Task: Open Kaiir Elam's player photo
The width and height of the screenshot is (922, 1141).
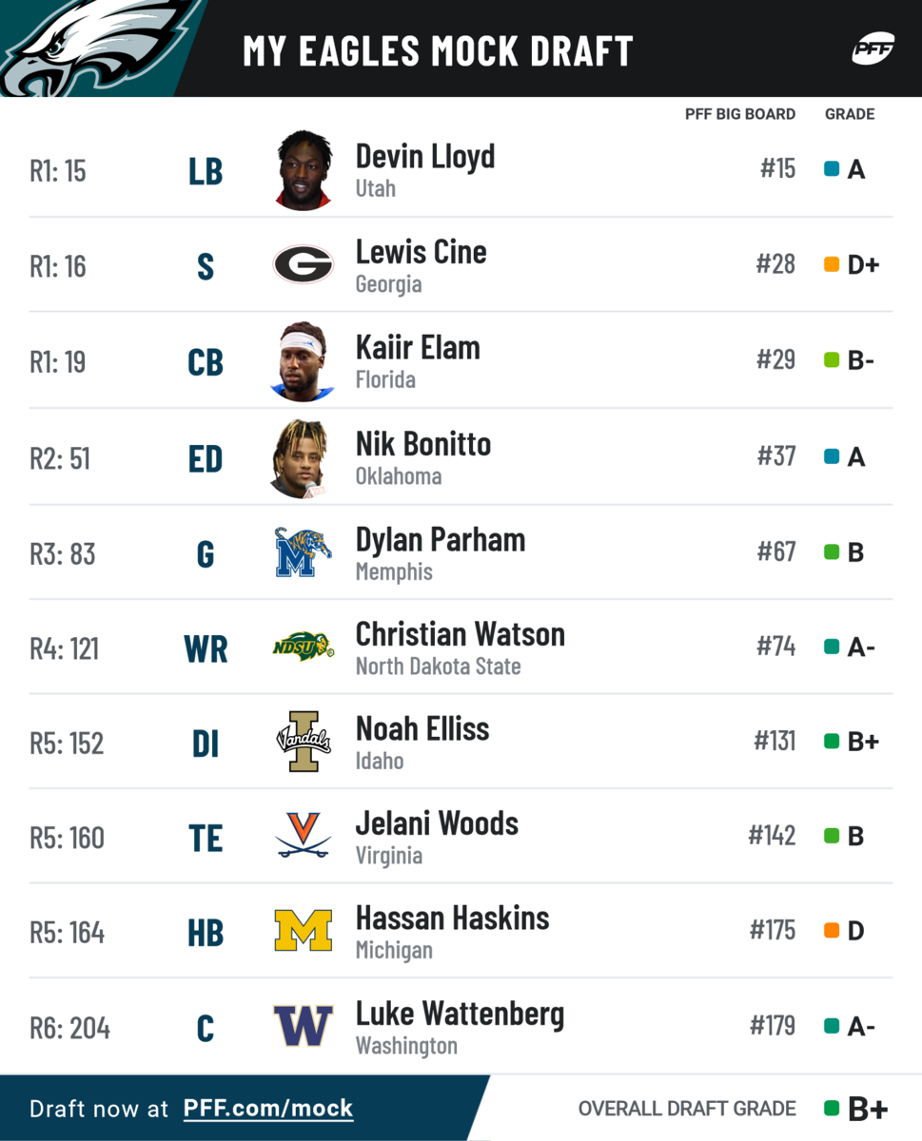Action: (x=304, y=362)
